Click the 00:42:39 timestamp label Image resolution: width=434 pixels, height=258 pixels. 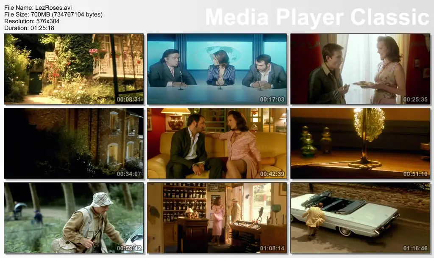[x=272, y=174]
